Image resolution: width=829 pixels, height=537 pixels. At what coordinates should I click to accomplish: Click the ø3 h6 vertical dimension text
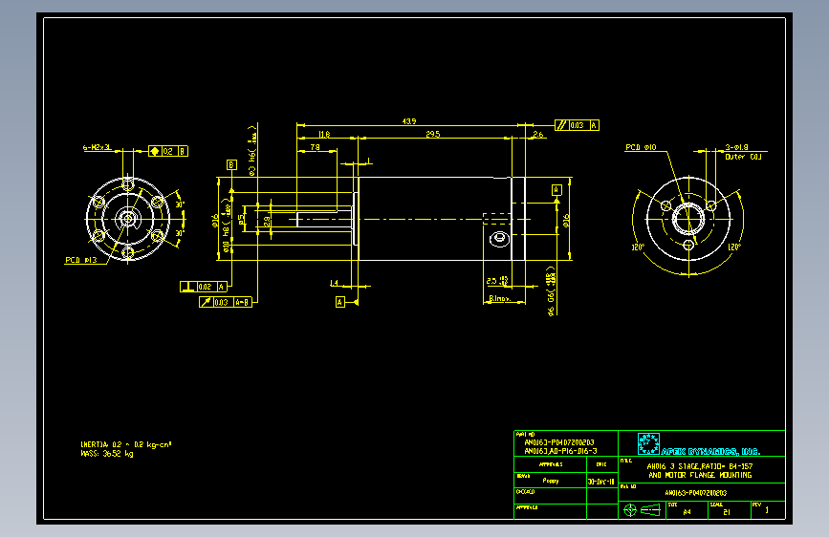252,150
